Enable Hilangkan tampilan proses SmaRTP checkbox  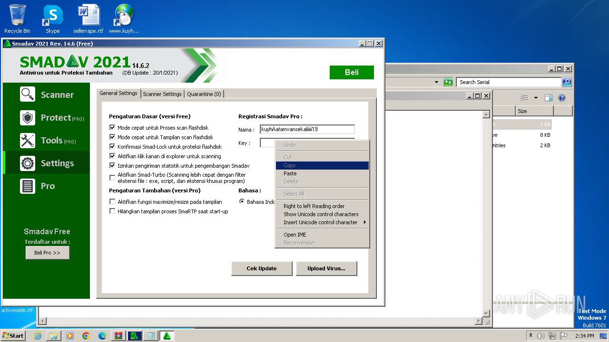pos(112,211)
